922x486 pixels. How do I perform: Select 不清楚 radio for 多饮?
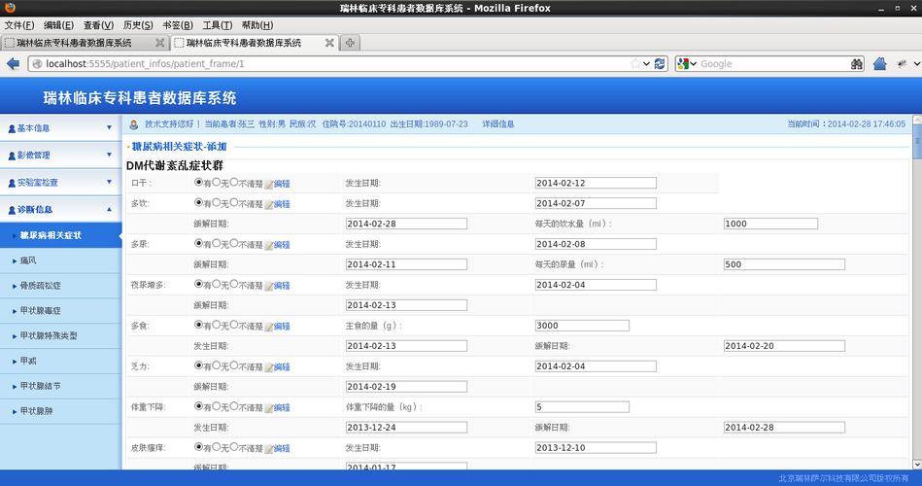[234, 202]
